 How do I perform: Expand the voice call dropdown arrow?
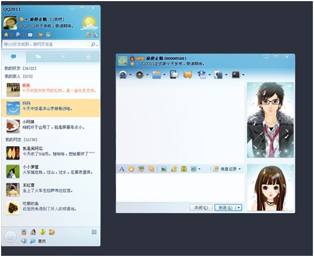coord(147,75)
